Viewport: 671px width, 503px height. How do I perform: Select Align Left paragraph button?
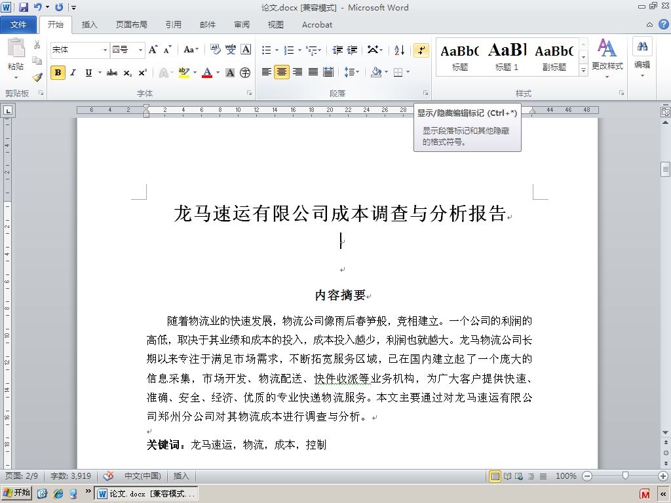pos(266,72)
